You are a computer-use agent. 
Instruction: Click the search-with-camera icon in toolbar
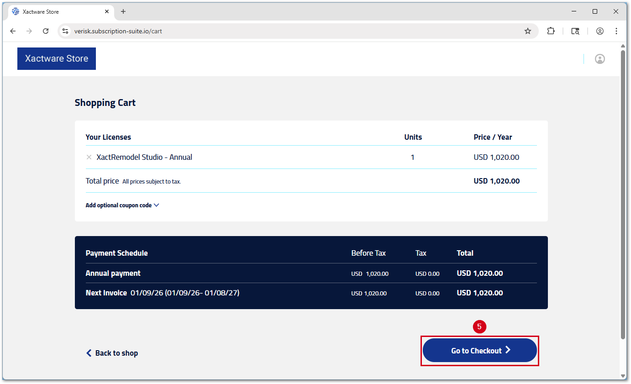click(575, 31)
